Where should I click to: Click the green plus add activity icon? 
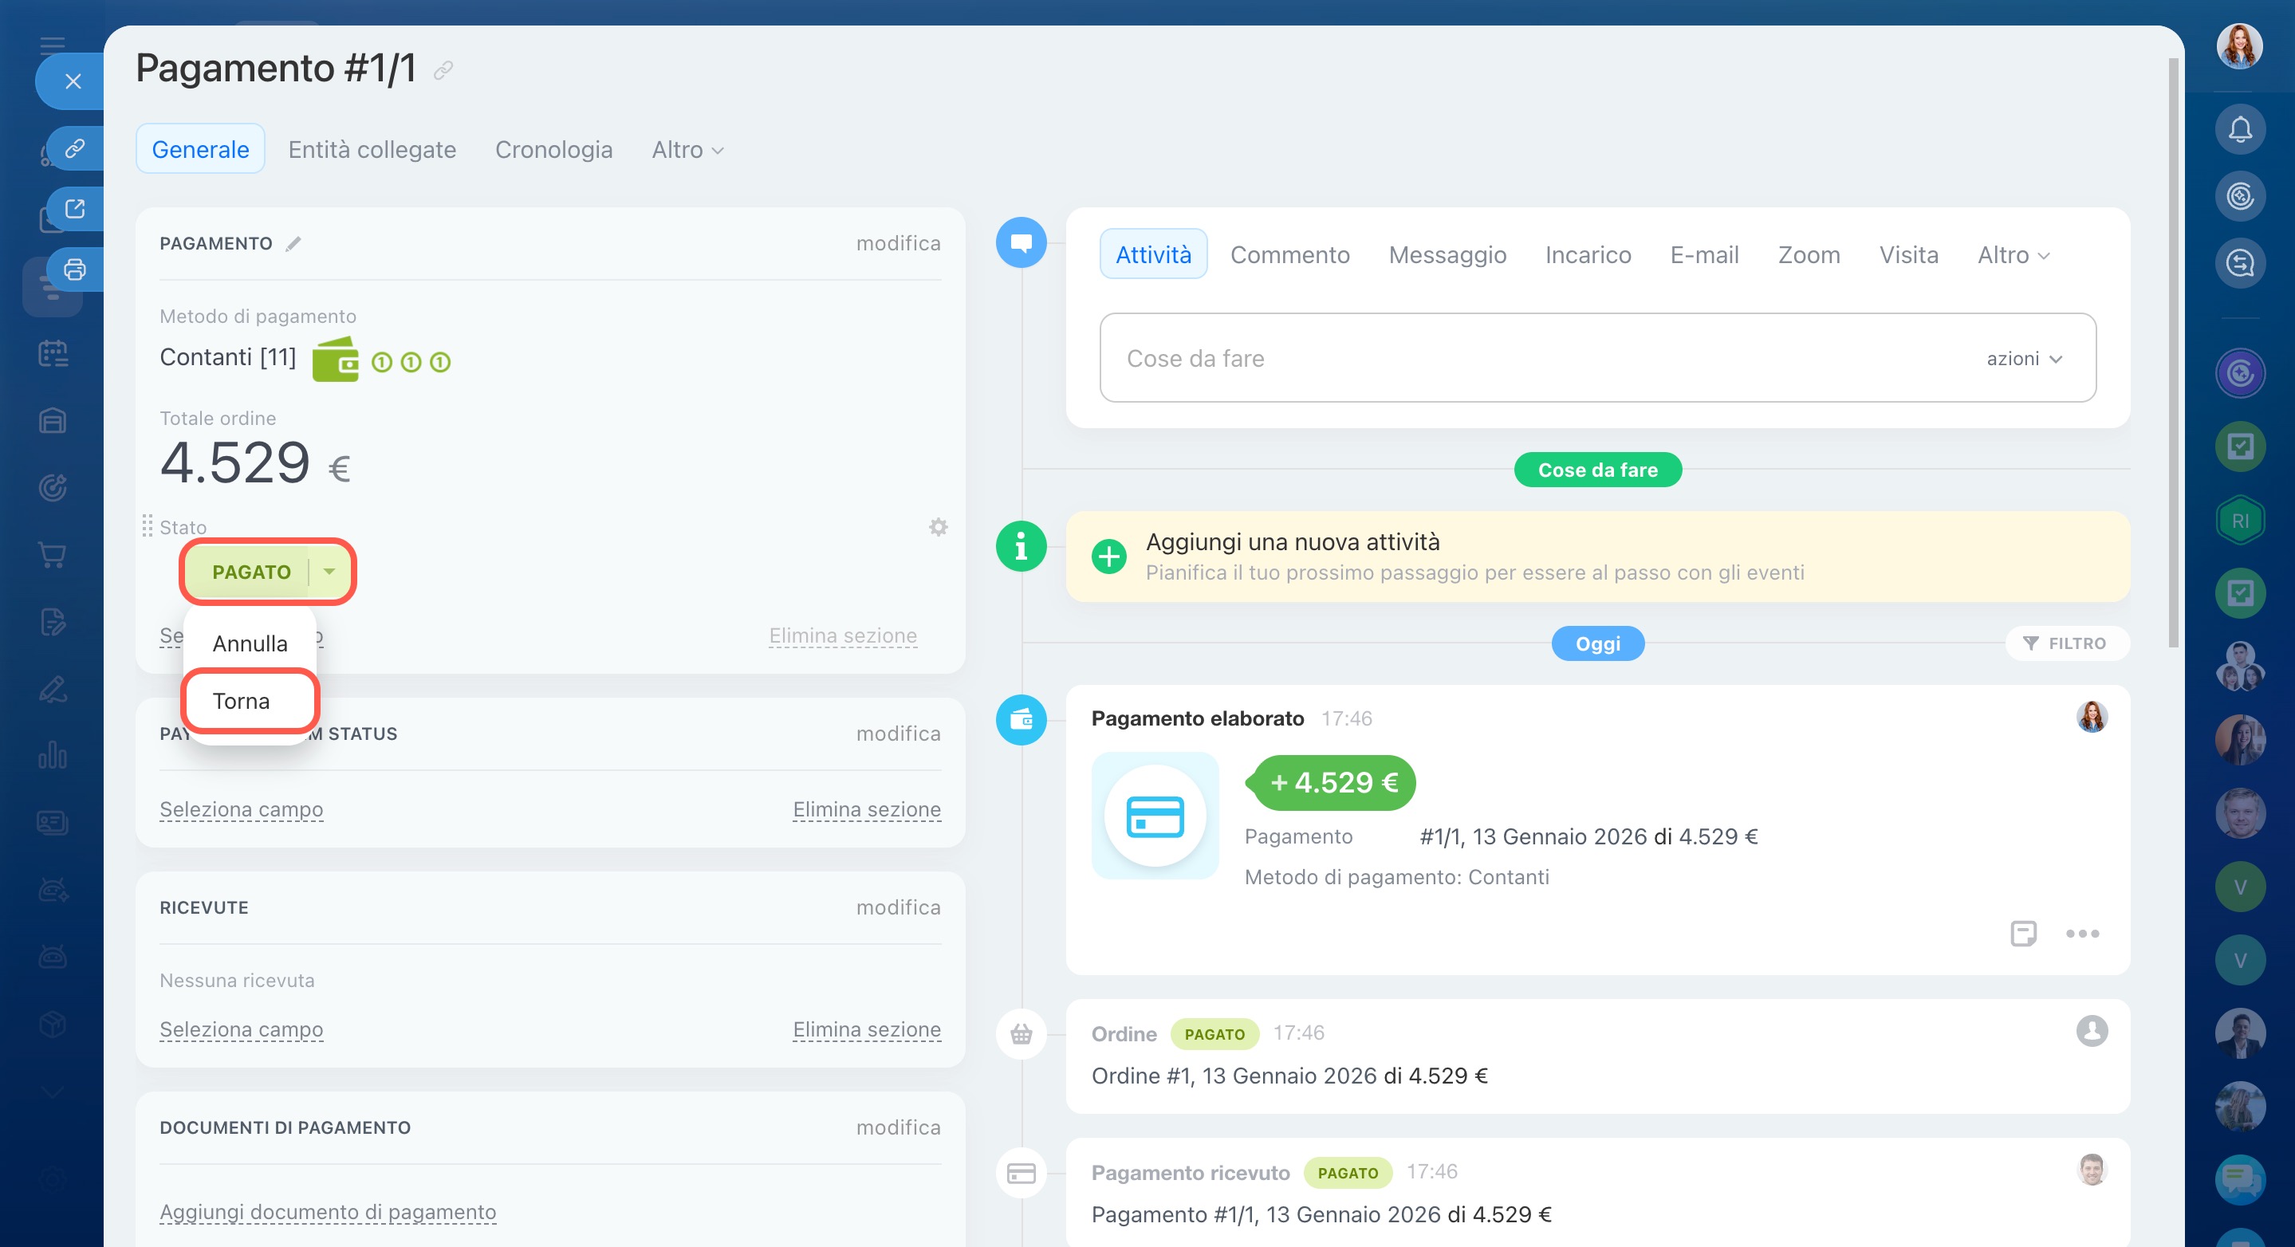pos(1108,557)
